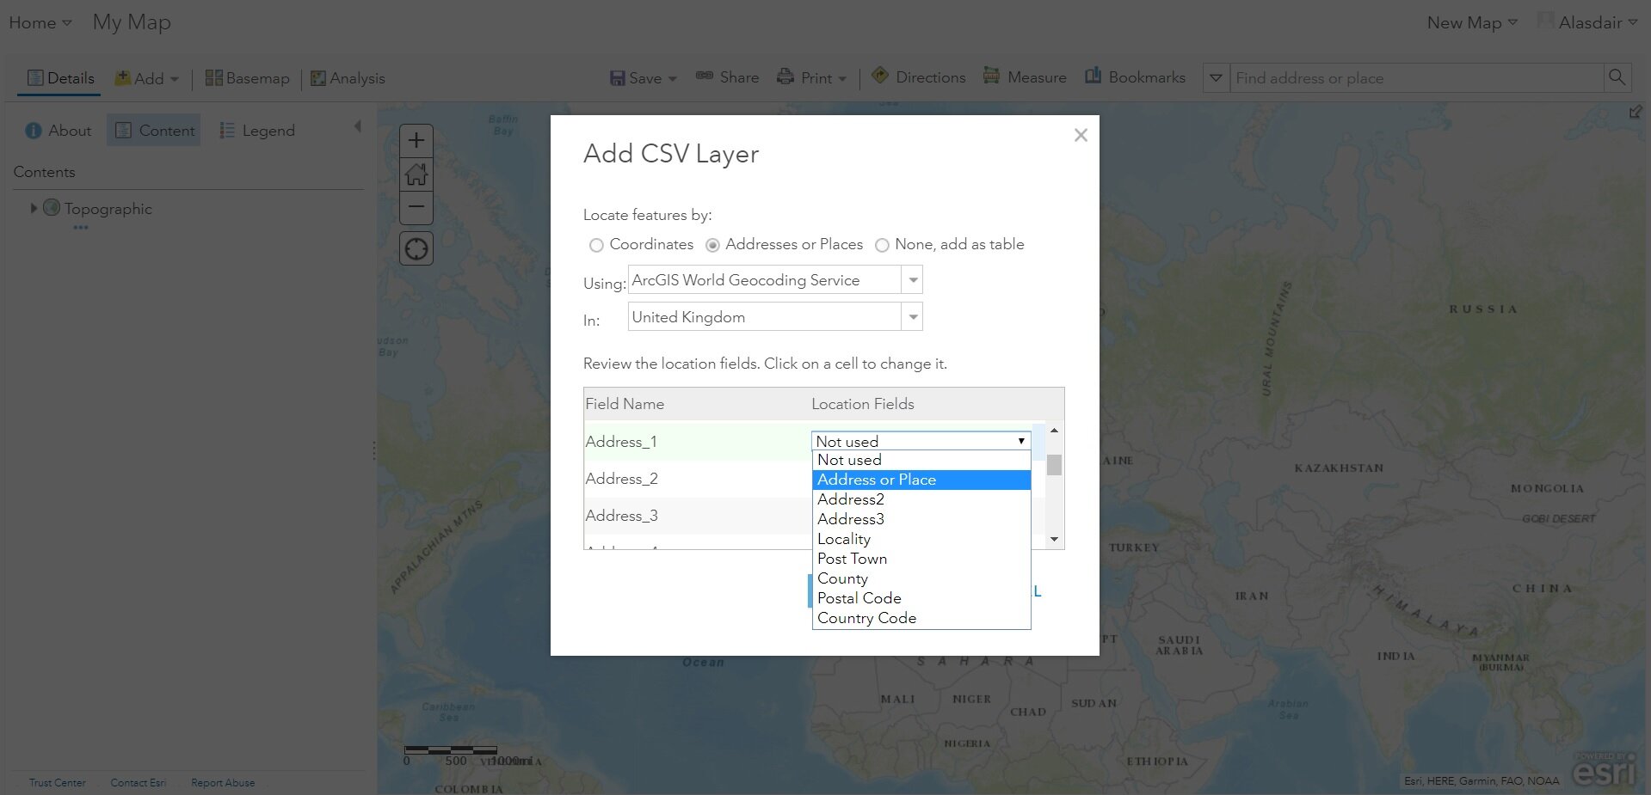This screenshot has width=1651, height=795.
Task: Choose Locality option
Action: coord(921,539)
